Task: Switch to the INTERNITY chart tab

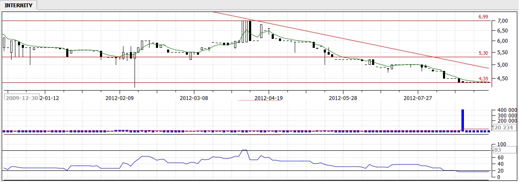Action: coord(18,5)
